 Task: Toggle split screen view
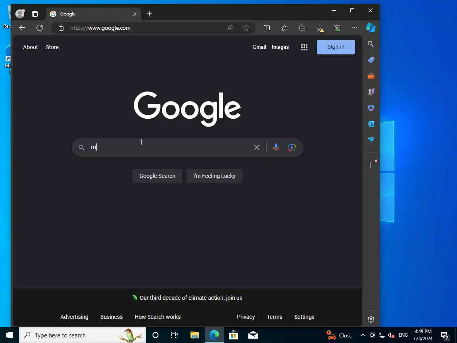[267, 28]
